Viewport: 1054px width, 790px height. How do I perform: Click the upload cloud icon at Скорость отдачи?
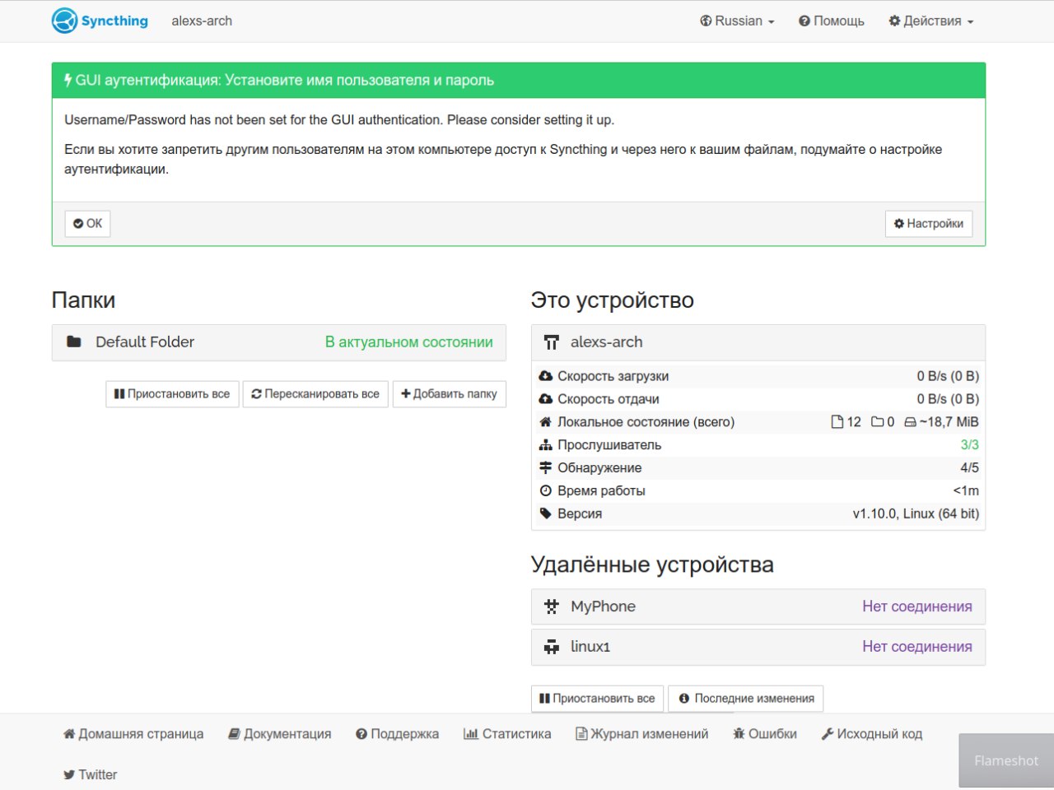tap(545, 399)
